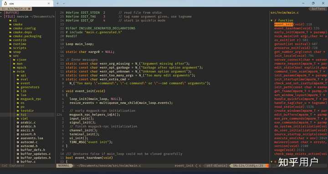Collapse the nvim folder in explorer
The height and width of the screenshot is (174, 328).
coord(14,72)
